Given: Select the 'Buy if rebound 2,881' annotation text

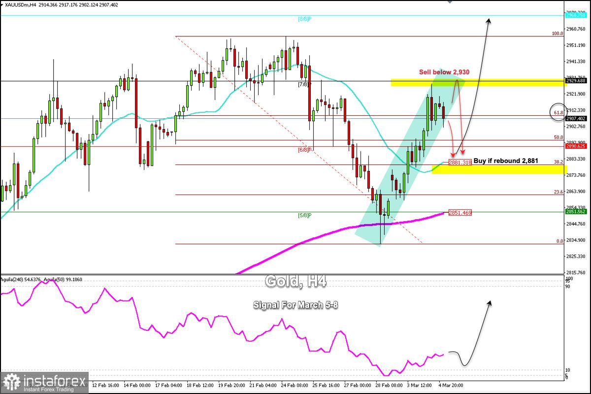Looking at the screenshot, I should click(506, 161).
